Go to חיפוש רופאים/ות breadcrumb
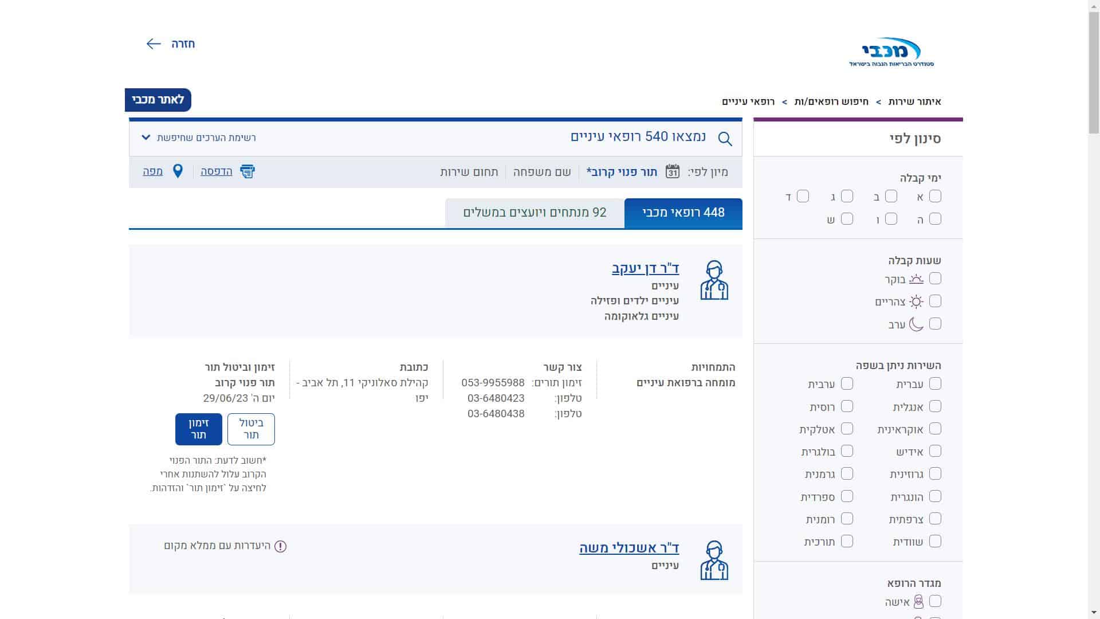This screenshot has width=1100, height=619. pos(831,101)
